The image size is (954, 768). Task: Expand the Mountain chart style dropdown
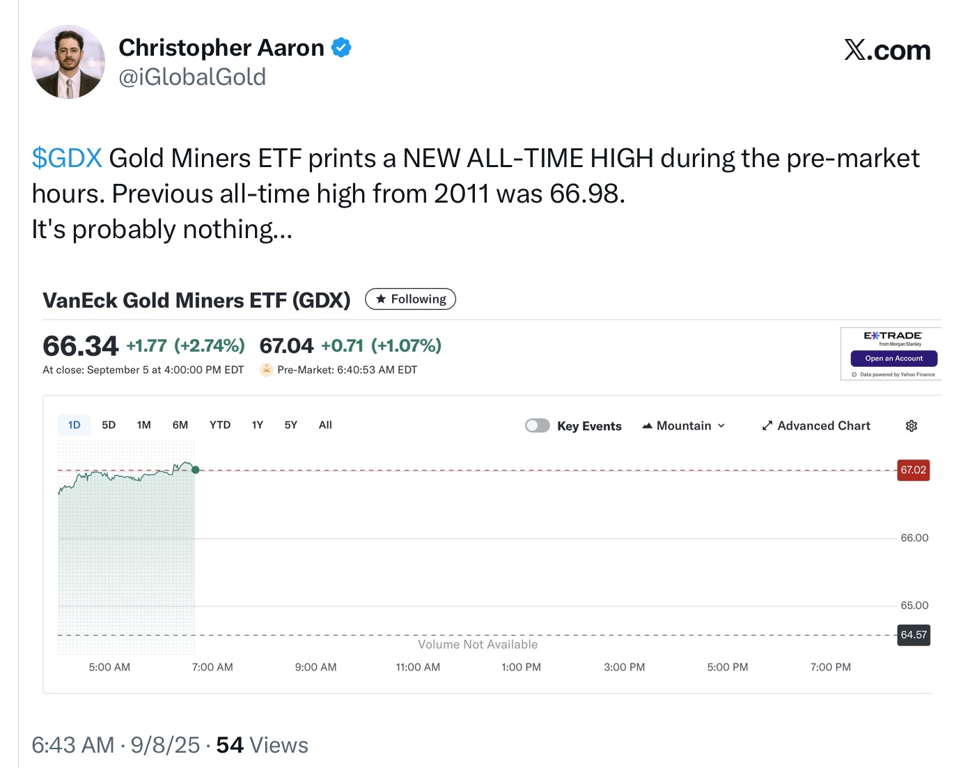684,425
